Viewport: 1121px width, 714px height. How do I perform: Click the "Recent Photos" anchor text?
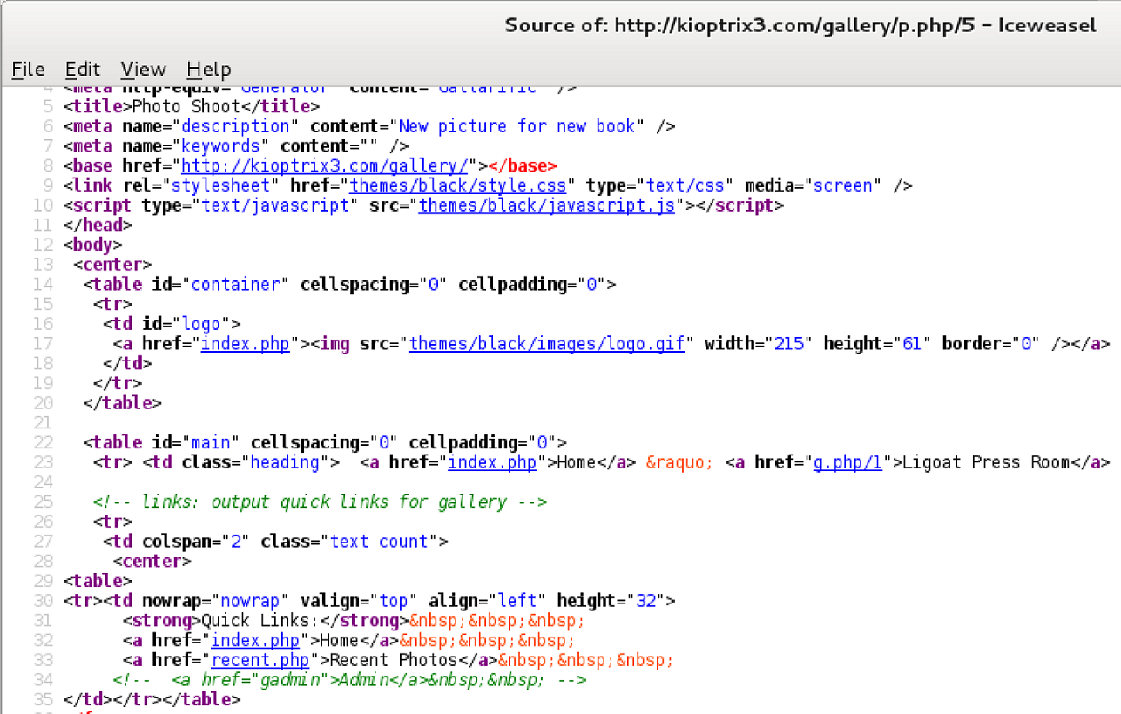[394, 660]
